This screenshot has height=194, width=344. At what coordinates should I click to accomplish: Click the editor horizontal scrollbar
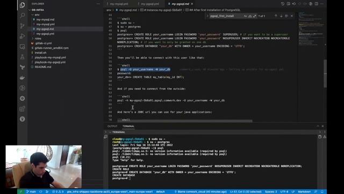click(x=185, y=121)
